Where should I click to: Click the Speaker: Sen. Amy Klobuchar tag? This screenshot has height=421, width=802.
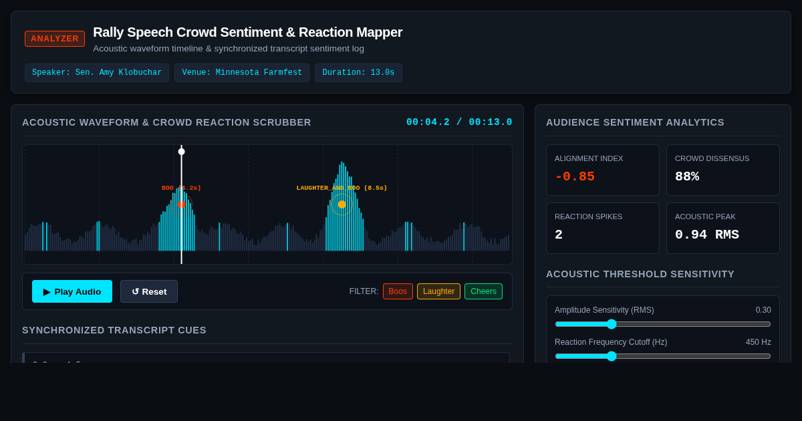click(x=97, y=73)
